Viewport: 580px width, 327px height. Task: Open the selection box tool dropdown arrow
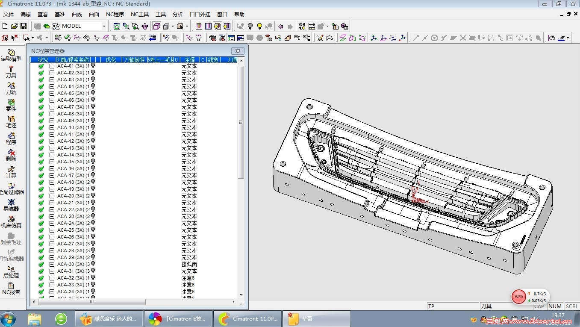click(32, 38)
